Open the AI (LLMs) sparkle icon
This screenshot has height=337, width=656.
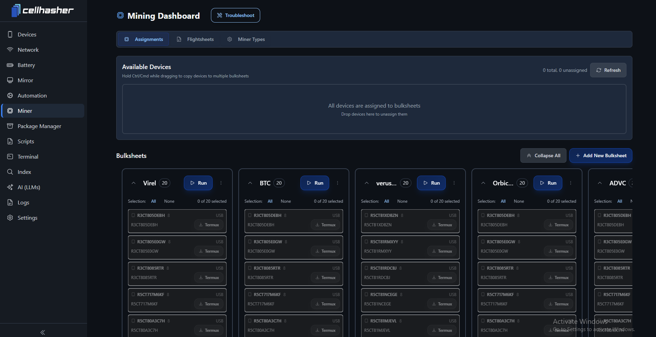tap(10, 187)
